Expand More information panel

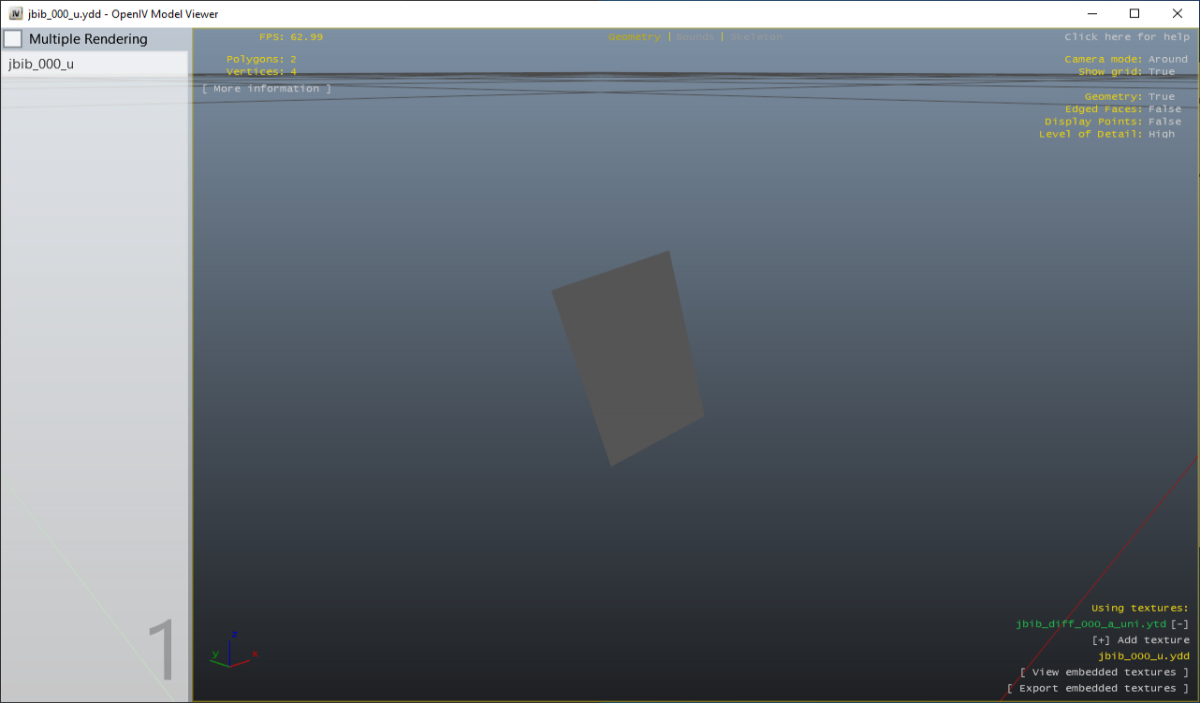point(265,88)
